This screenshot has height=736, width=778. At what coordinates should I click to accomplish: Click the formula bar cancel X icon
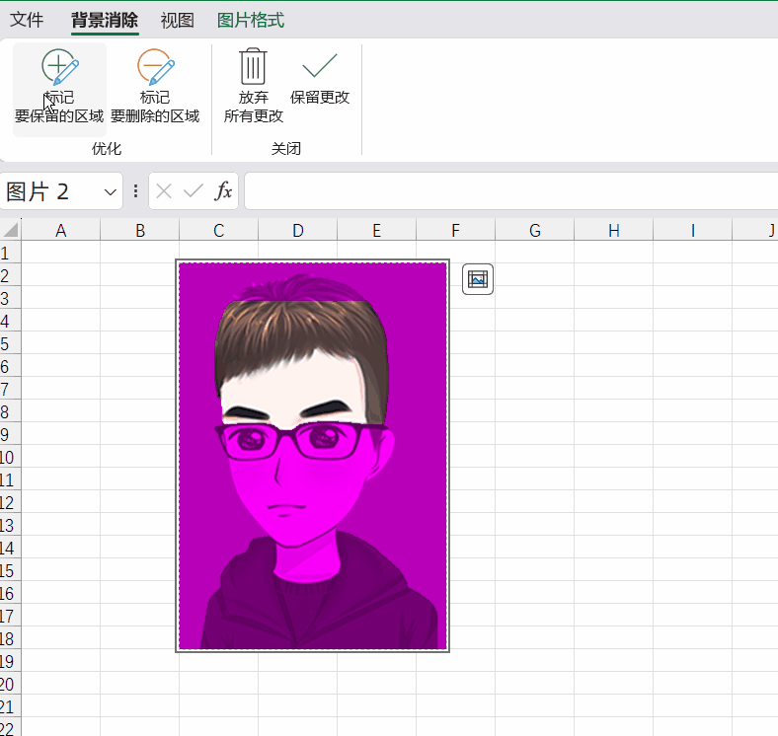click(164, 191)
